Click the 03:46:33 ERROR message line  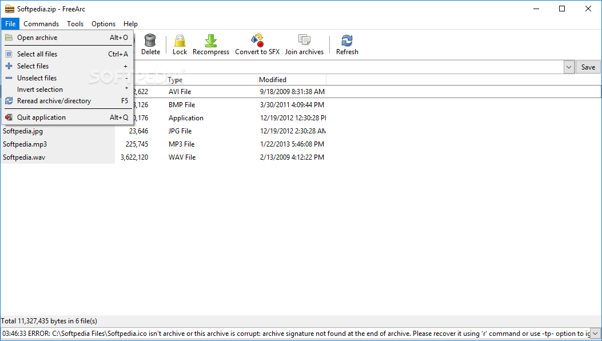pyautogui.click(x=295, y=334)
